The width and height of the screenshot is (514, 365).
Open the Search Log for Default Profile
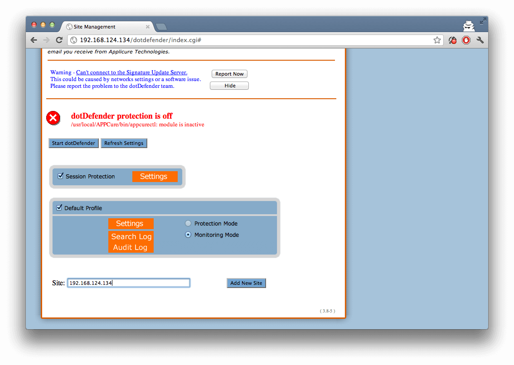point(131,236)
